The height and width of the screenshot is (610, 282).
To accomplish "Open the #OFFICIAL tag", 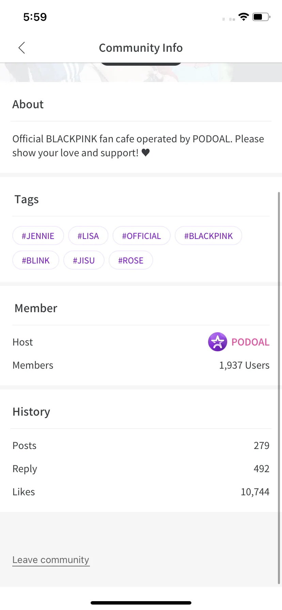I will tap(141, 236).
